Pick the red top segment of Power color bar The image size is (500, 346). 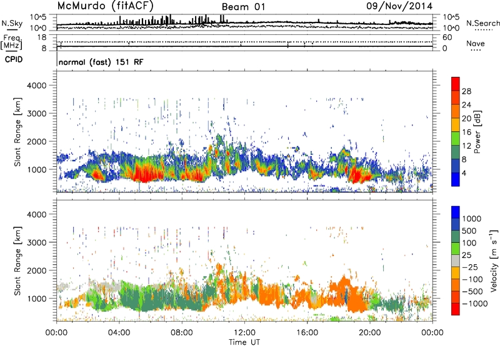click(x=456, y=84)
